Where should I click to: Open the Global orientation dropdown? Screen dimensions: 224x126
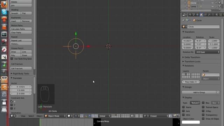[105, 116]
